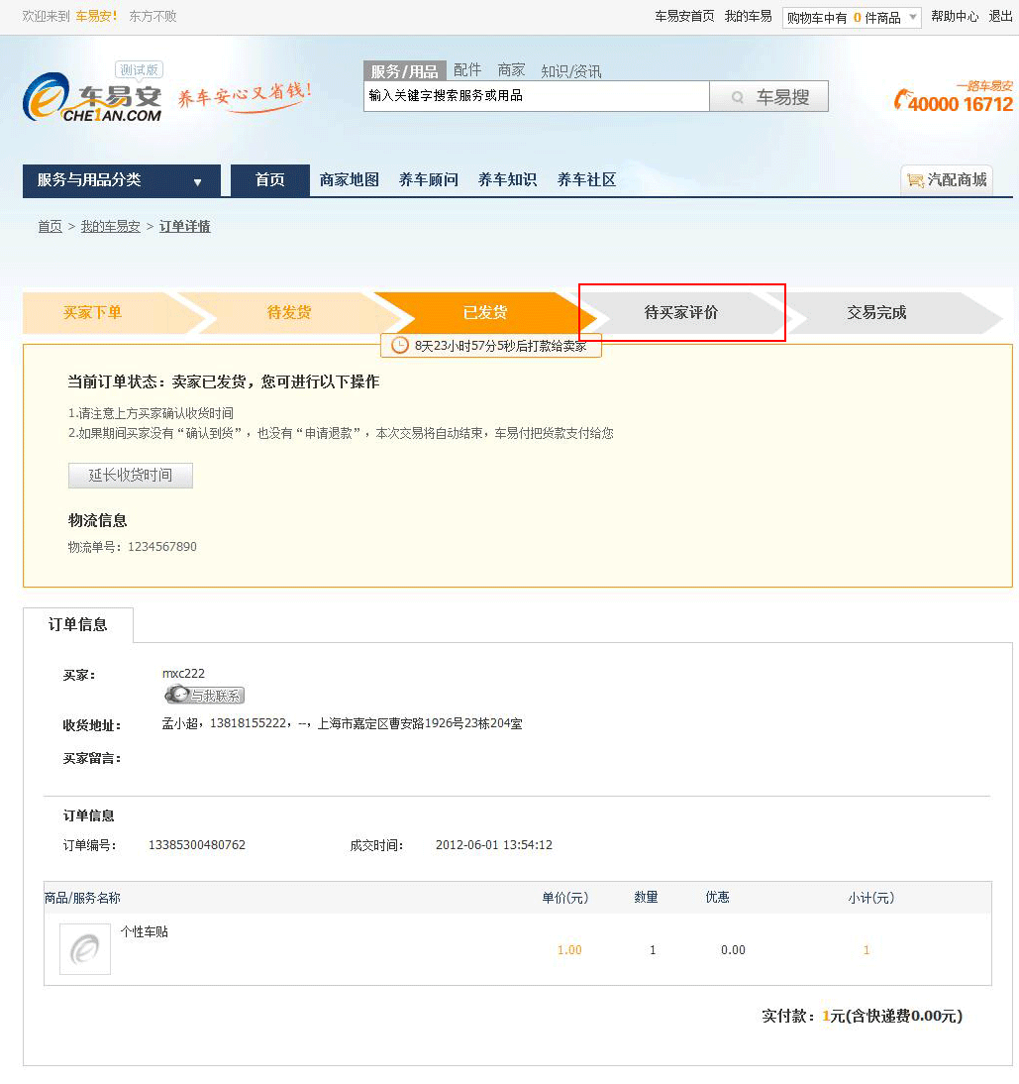The image size is (1019, 1084).
Task: Click logistics number 1234567890
Action: point(162,547)
